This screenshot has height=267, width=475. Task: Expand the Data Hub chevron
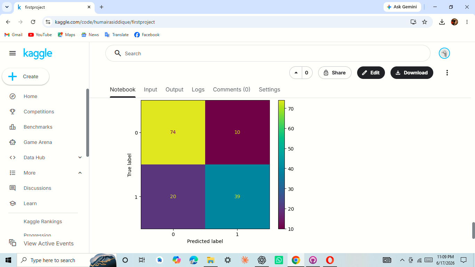point(80,157)
